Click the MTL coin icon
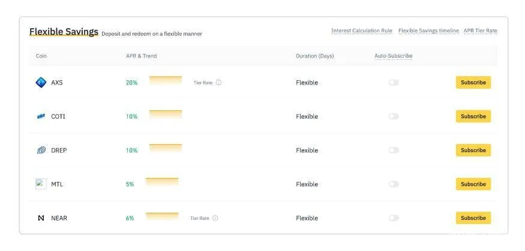 41,184
